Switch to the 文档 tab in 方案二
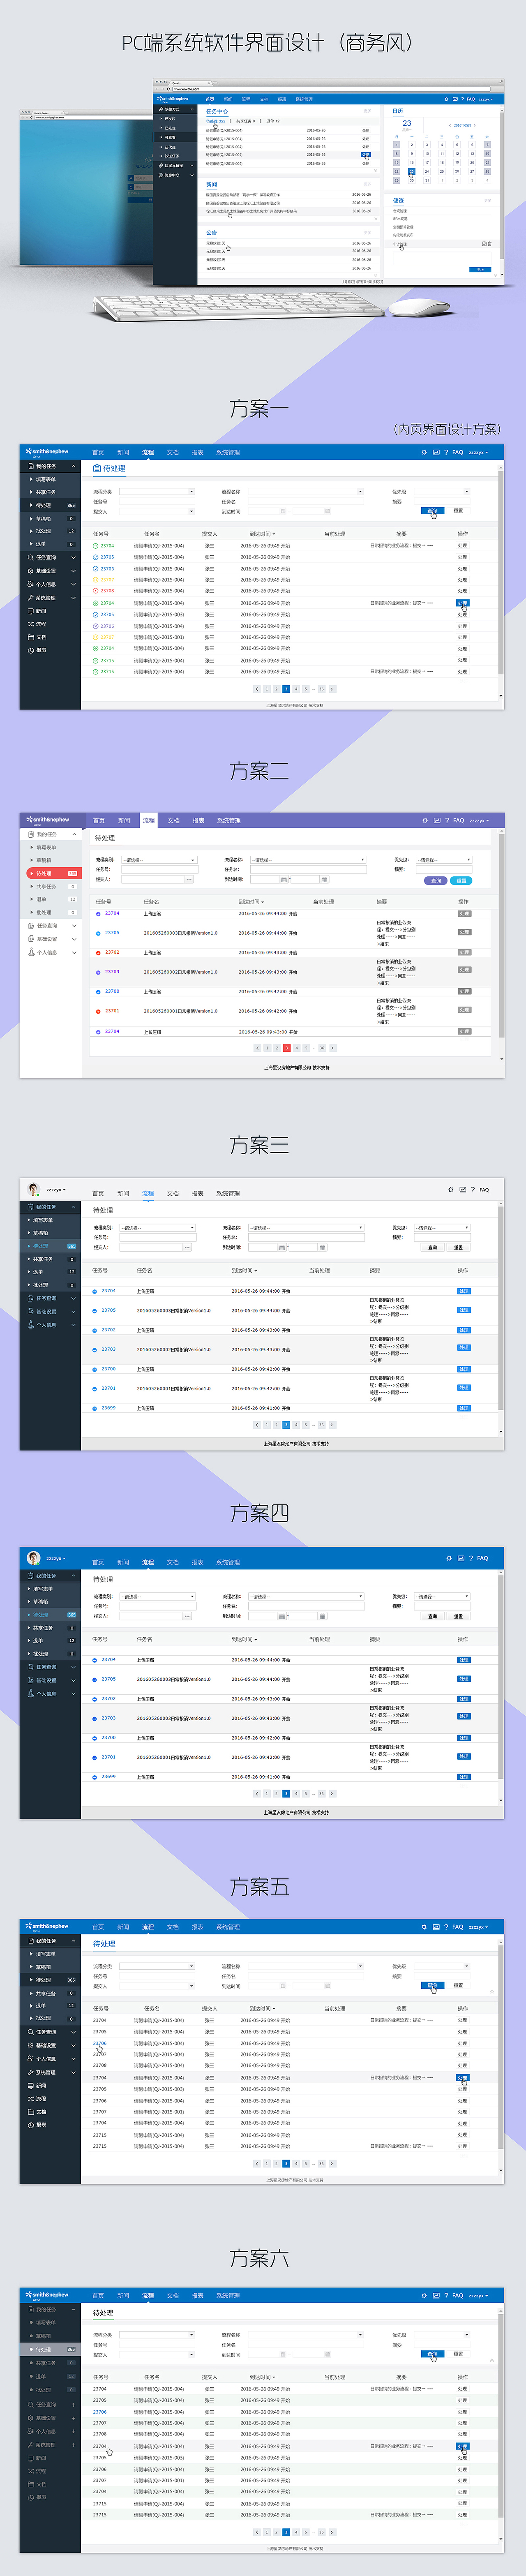The height and width of the screenshot is (2576, 526). tap(174, 820)
